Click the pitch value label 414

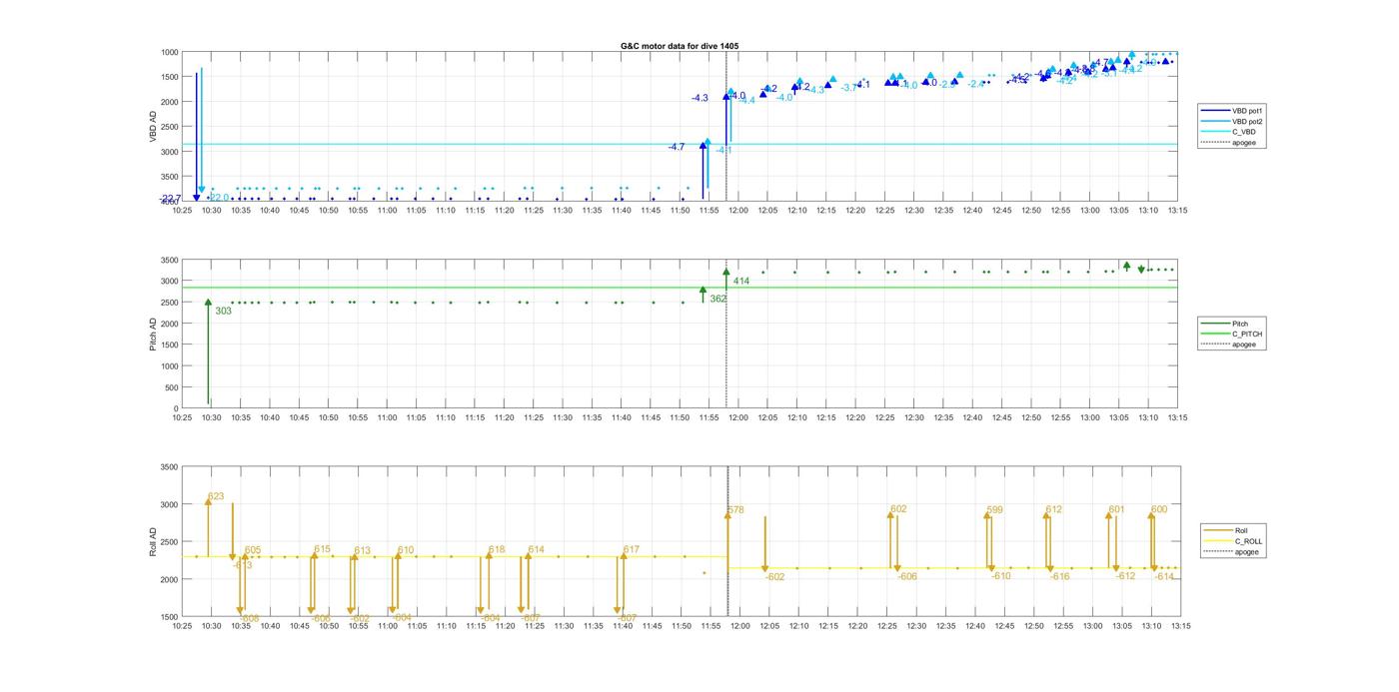[x=740, y=282]
